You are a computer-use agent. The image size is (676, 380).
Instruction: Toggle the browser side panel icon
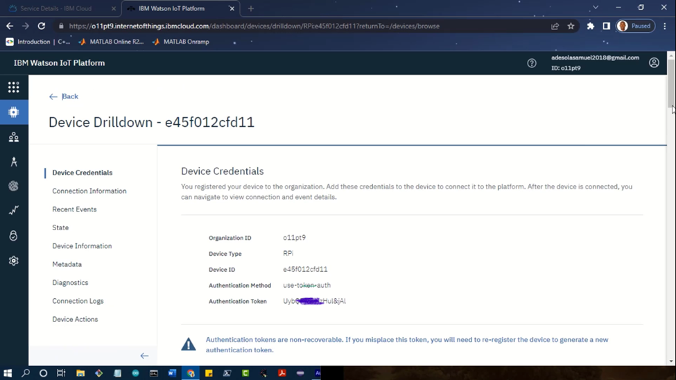tap(606, 26)
